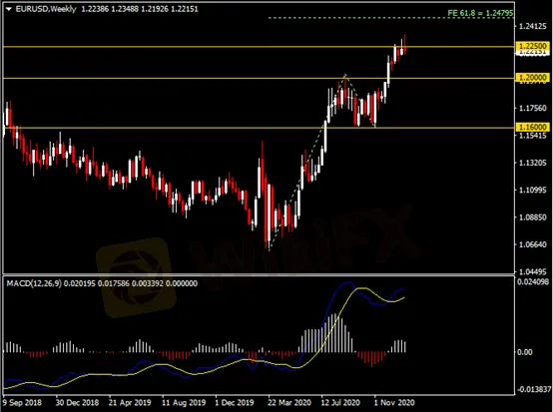Image resolution: width=553 pixels, height=412 pixels.
Task: Click the 0.024098 MACD scale value
Action: pos(533,281)
